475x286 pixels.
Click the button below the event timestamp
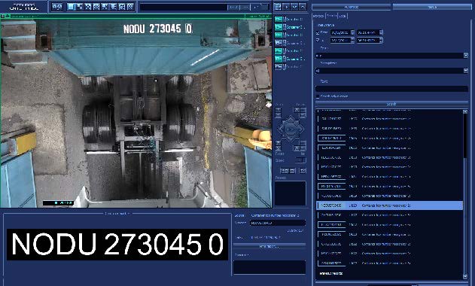269,247
